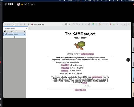Open the FreeBSD link
Image resolution: width=134 pixels, height=107 pixels.
(65, 65)
